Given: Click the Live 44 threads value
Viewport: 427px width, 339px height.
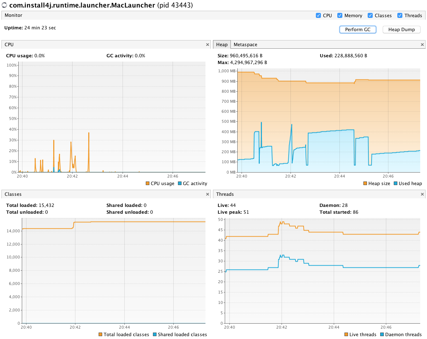Looking at the screenshot, I should 233,205.
